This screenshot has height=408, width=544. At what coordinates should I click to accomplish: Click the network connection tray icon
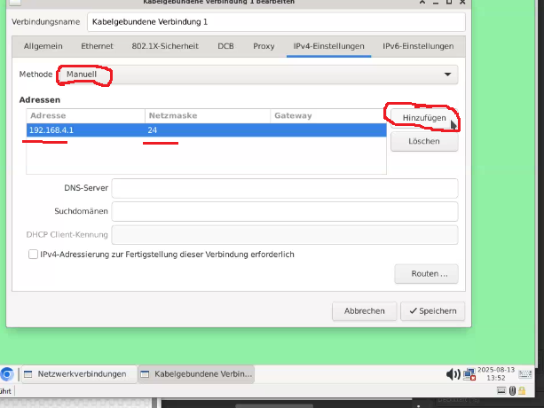coord(469,374)
